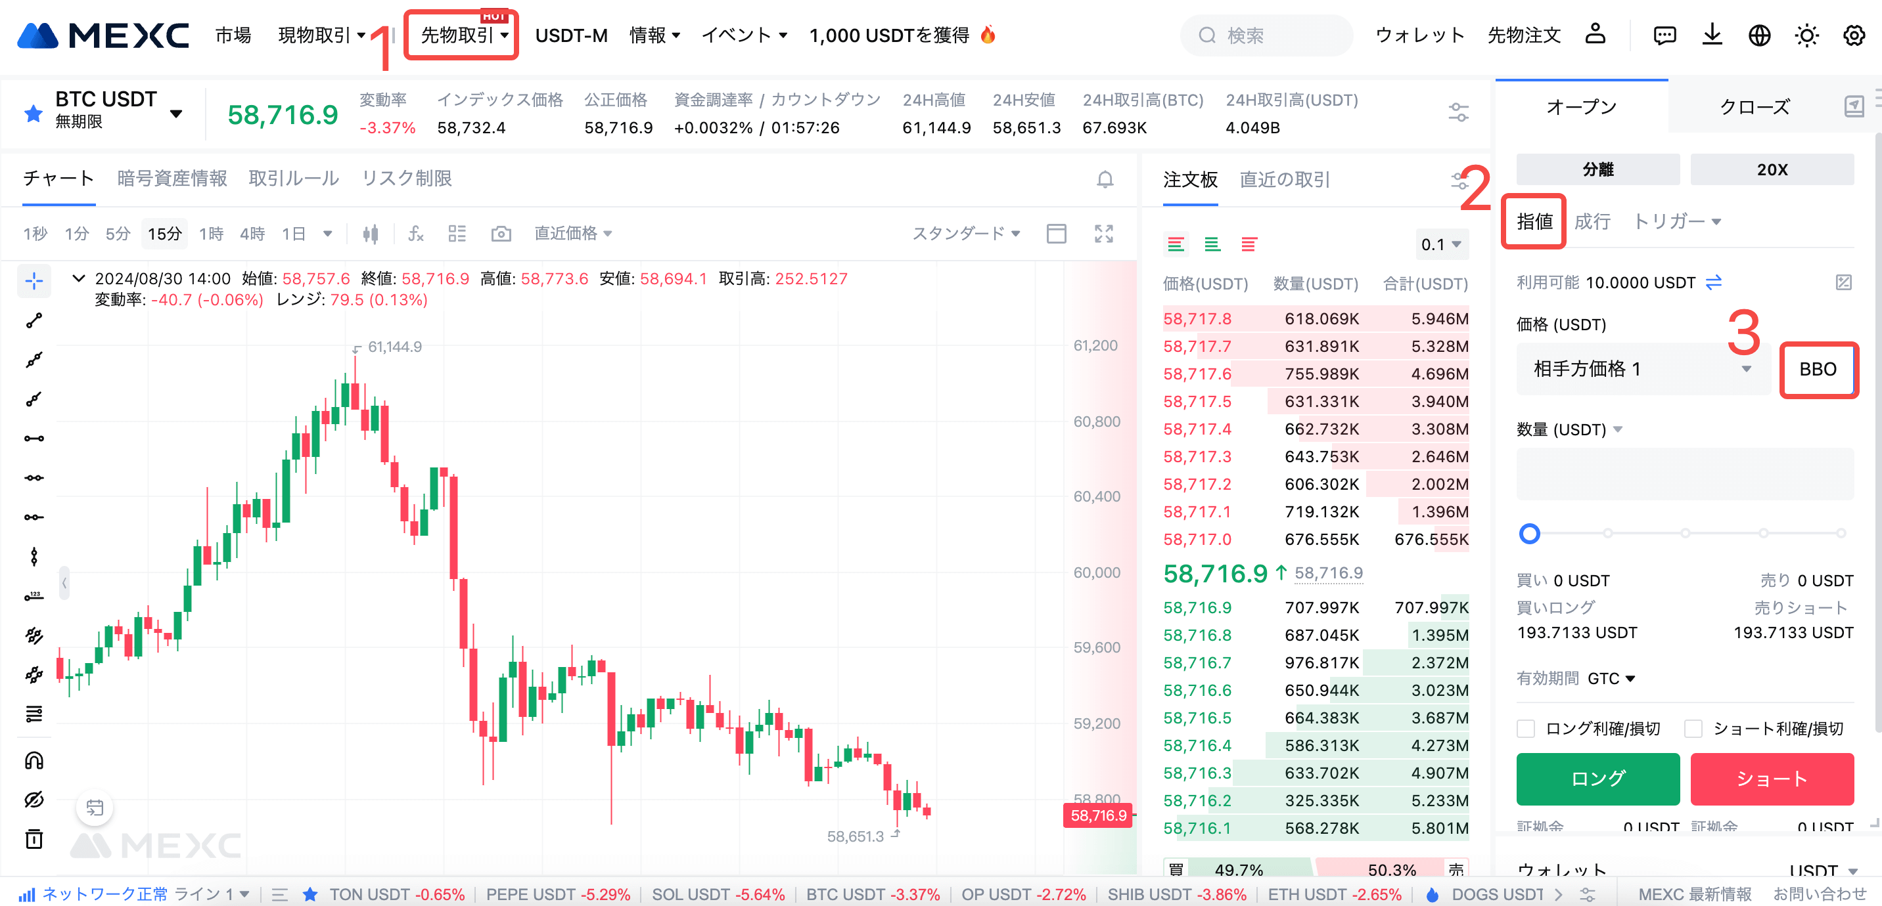Open the settings gear icon
Viewport: 1882px width, 906px height.
pyautogui.click(x=1854, y=35)
